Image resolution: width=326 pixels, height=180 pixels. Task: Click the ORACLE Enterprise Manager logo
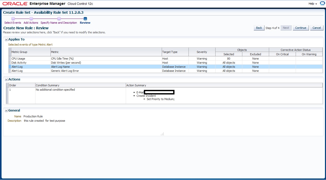point(33,4)
